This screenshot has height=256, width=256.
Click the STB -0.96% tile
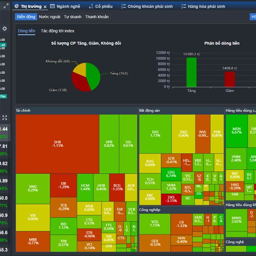(x=89, y=235)
